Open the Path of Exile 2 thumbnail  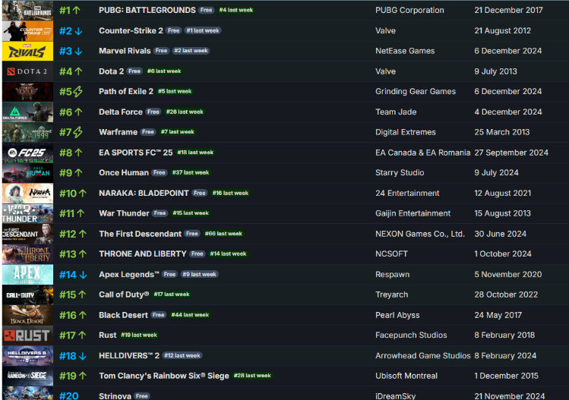(x=27, y=92)
